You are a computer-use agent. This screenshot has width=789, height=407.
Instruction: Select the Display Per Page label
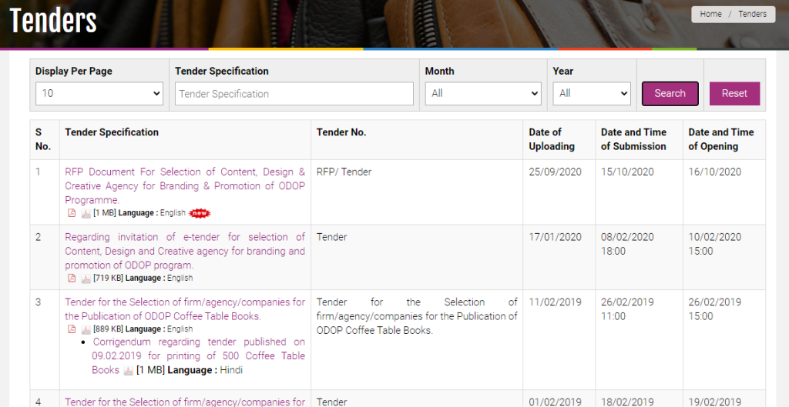(73, 71)
